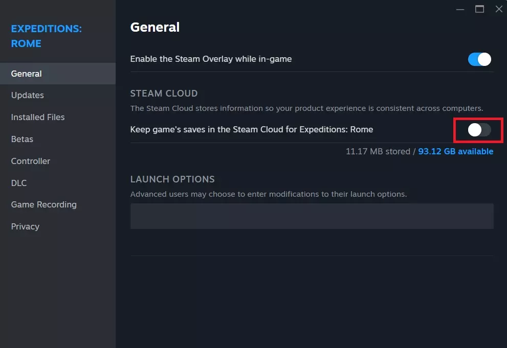Open the DLC section
Image resolution: width=507 pixels, height=348 pixels.
[19, 183]
